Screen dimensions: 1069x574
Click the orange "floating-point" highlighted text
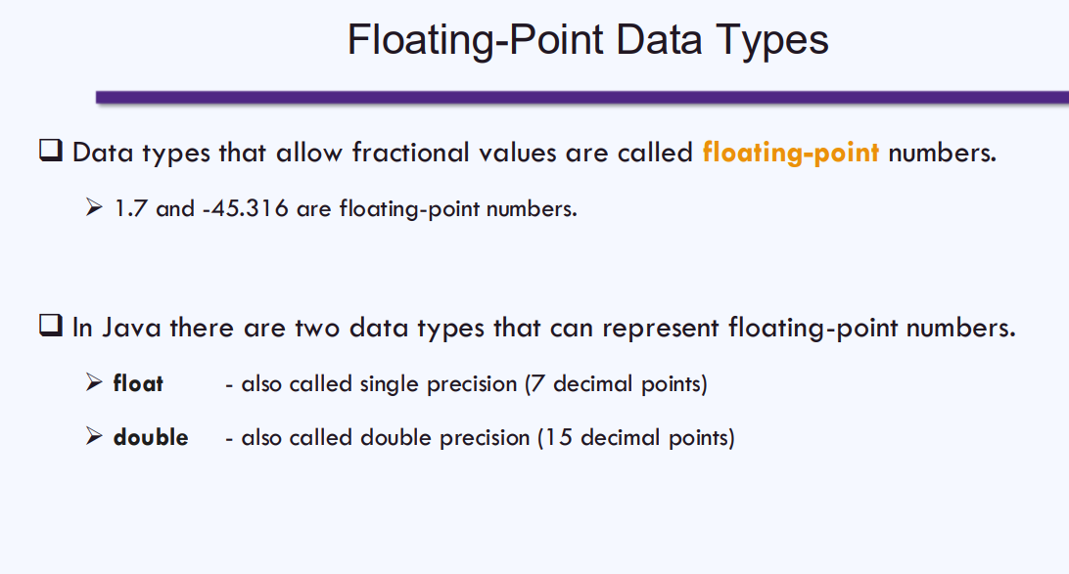[790, 153]
